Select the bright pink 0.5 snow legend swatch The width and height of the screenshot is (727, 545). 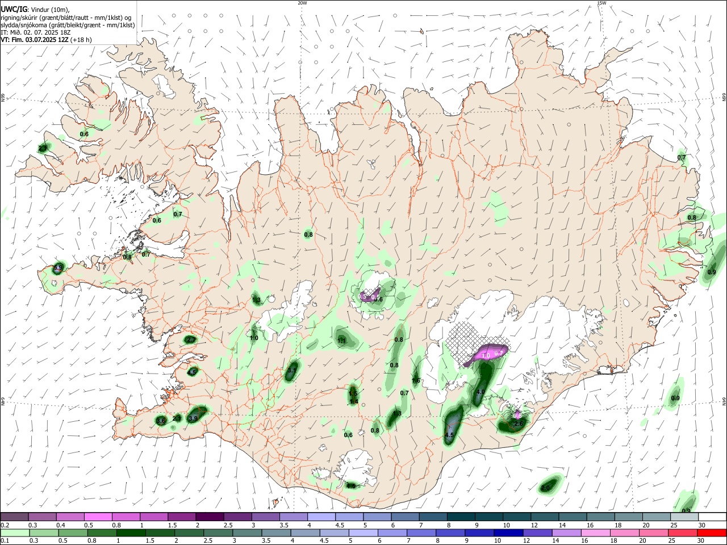pyautogui.click(x=98, y=517)
